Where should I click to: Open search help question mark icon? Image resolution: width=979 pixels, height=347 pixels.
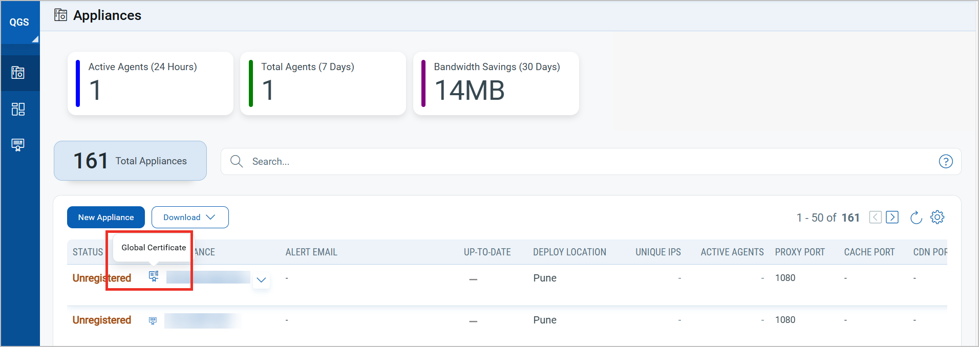(x=945, y=162)
